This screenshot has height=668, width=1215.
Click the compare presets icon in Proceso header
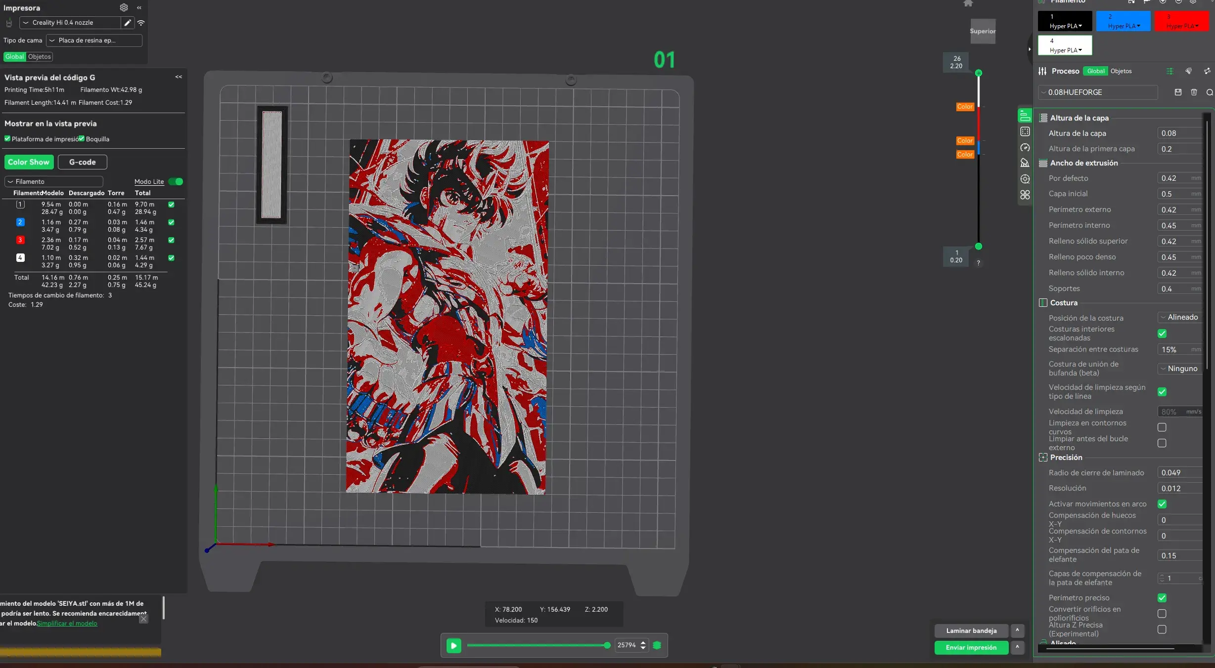coord(1207,71)
